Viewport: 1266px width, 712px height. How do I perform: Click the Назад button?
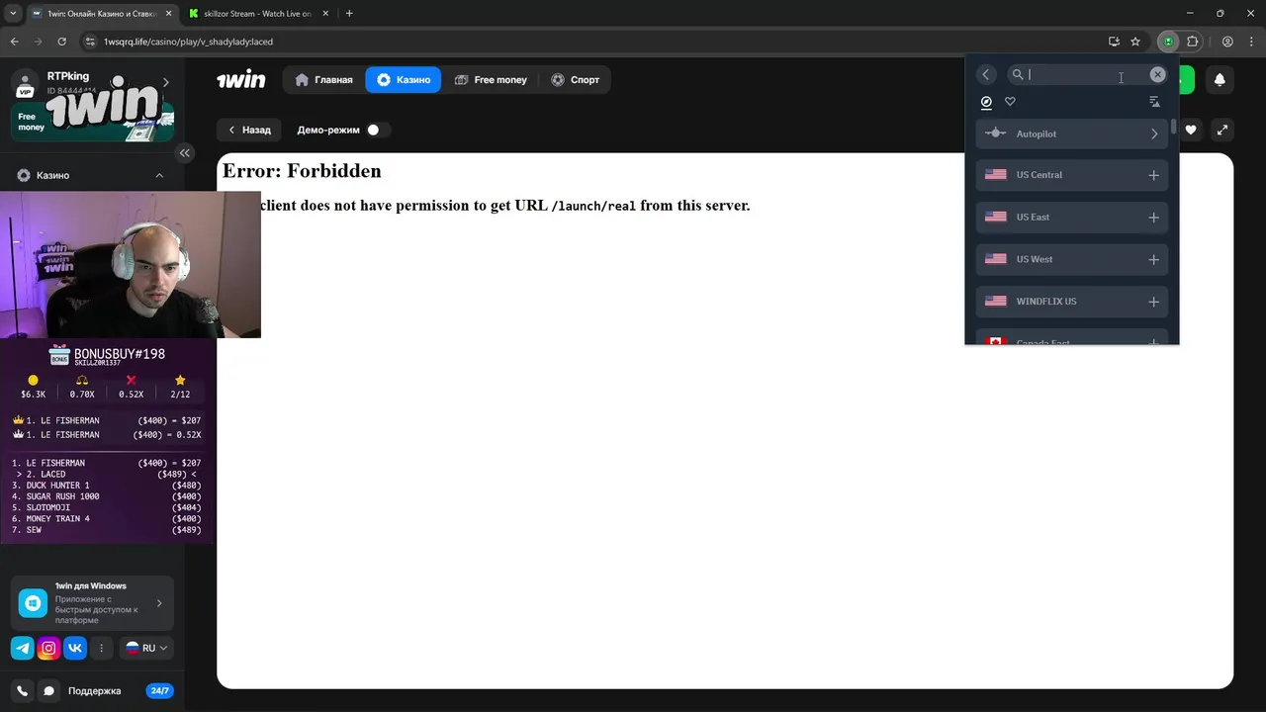249,130
